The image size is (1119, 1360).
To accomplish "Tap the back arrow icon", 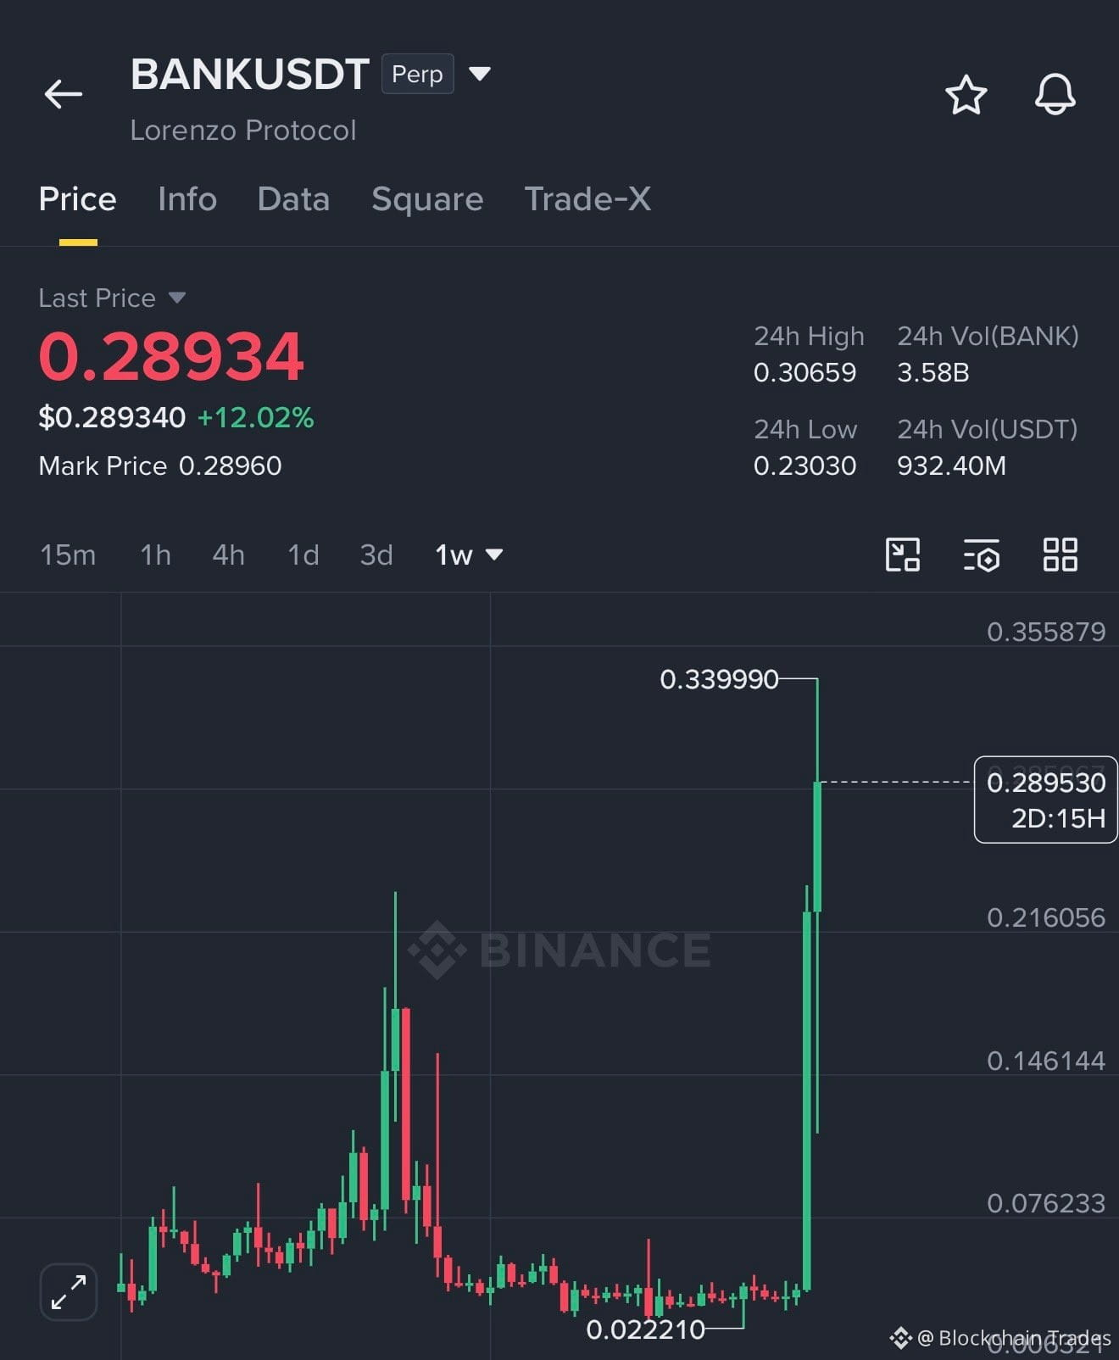I will click(x=64, y=93).
